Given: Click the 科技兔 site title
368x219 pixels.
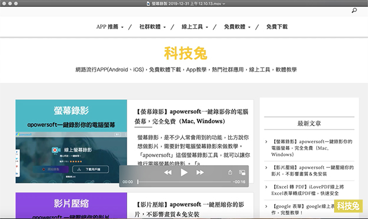Looking at the screenshot, I should click(x=185, y=53).
